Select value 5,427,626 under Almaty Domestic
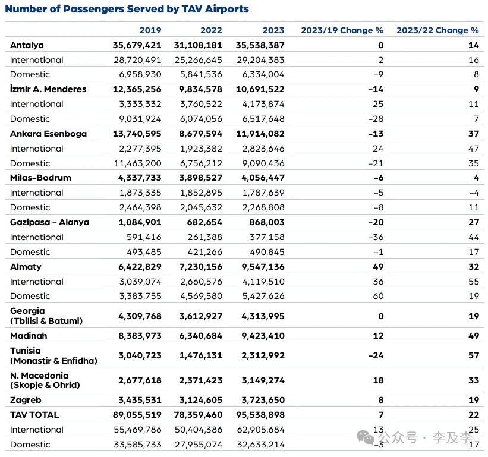The width and height of the screenshot is (488, 457). click(263, 296)
